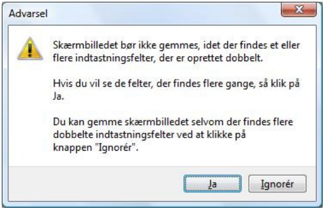Choose the Ignorér button
Screen dimensions: 325x209
pos(277,184)
